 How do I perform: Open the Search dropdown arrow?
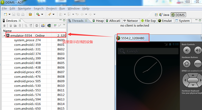coord(53,14)
